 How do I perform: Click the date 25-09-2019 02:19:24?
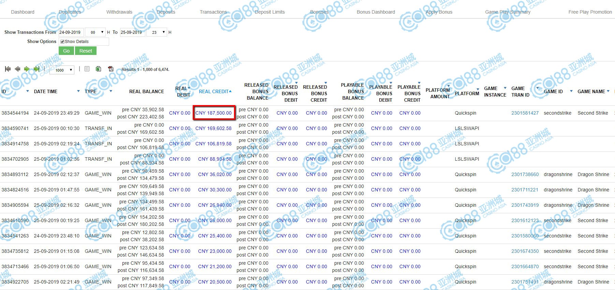[x=57, y=144]
